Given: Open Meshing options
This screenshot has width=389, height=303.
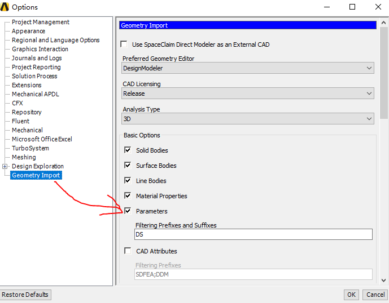Looking at the screenshot, I should pos(24,157).
